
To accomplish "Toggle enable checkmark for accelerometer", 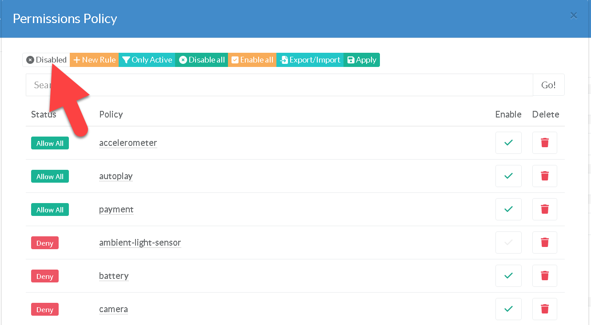I will [x=508, y=143].
